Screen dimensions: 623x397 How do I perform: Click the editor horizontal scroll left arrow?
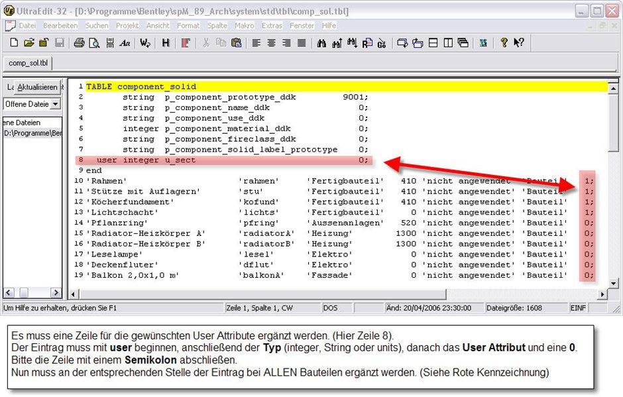coord(73,294)
